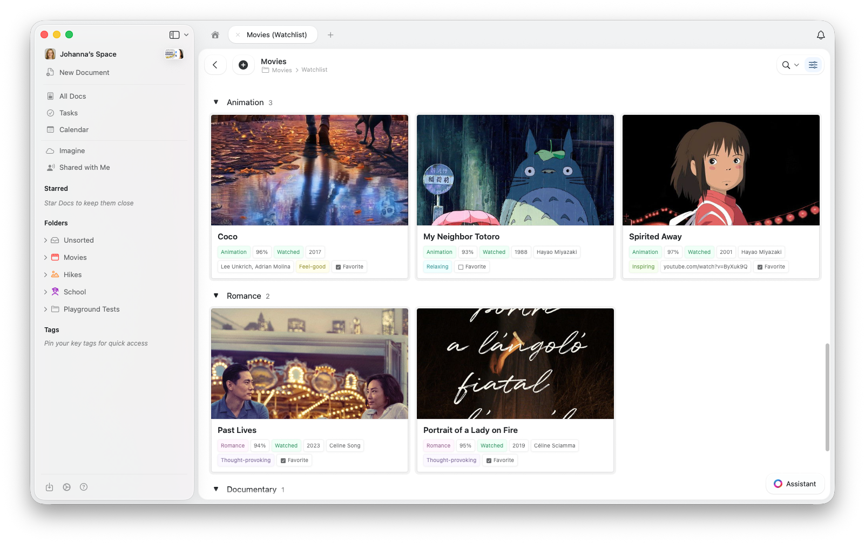The height and width of the screenshot is (544, 865).
Task: Open search with the magnifier icon
Action: click(785, 65)
